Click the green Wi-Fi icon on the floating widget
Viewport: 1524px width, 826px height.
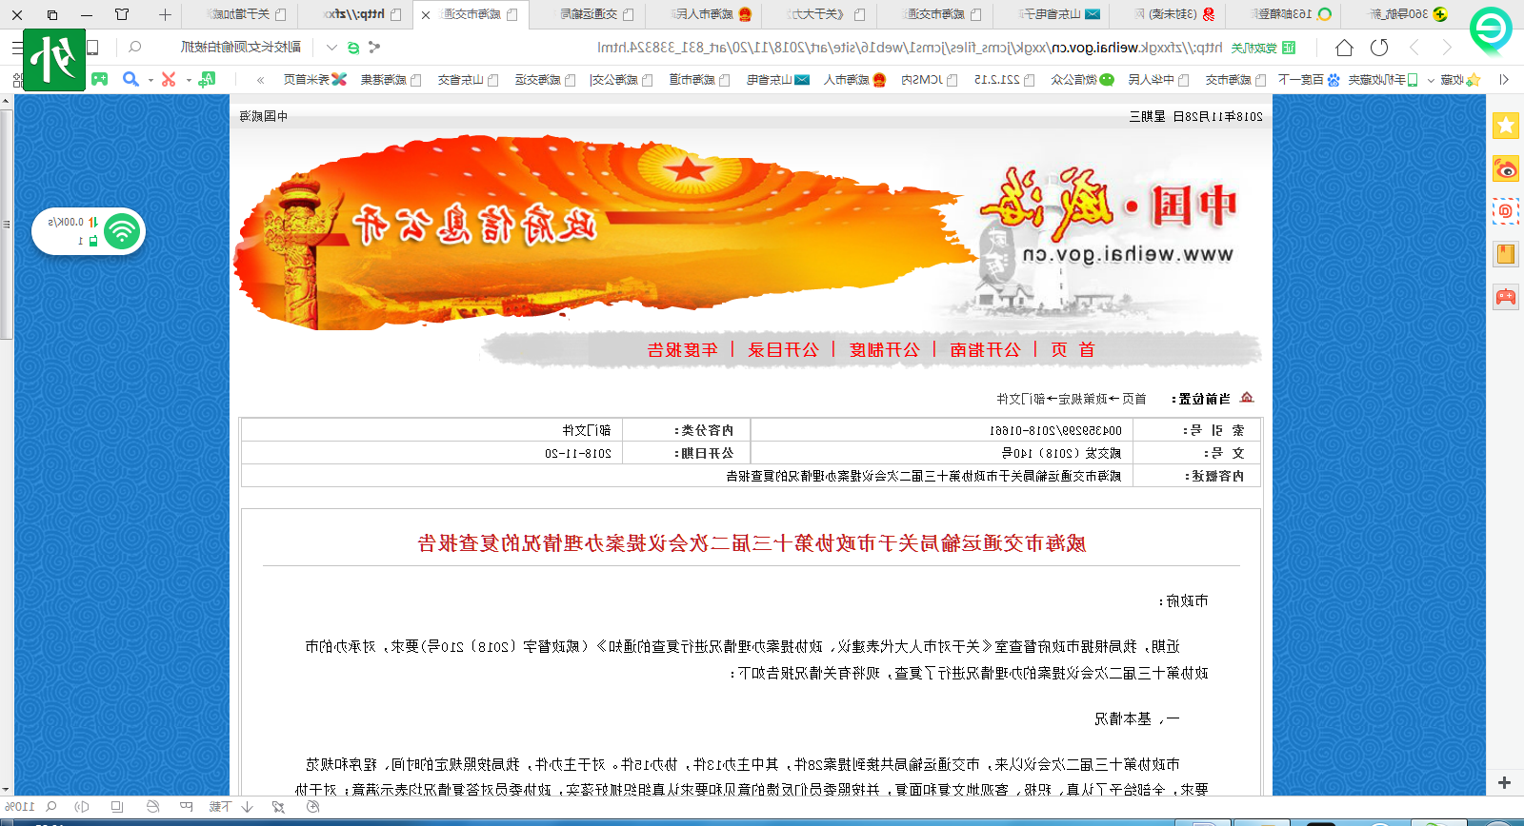tap(122, 231)
